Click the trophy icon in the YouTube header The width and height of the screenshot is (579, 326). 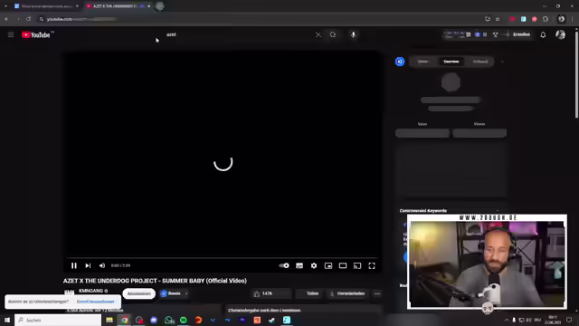(x=496, y=34)
